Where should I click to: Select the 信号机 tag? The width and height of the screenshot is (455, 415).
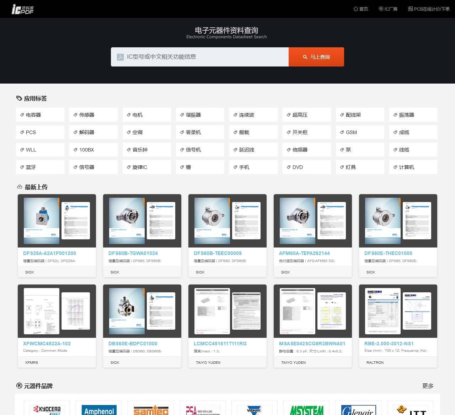coord(200,150)
